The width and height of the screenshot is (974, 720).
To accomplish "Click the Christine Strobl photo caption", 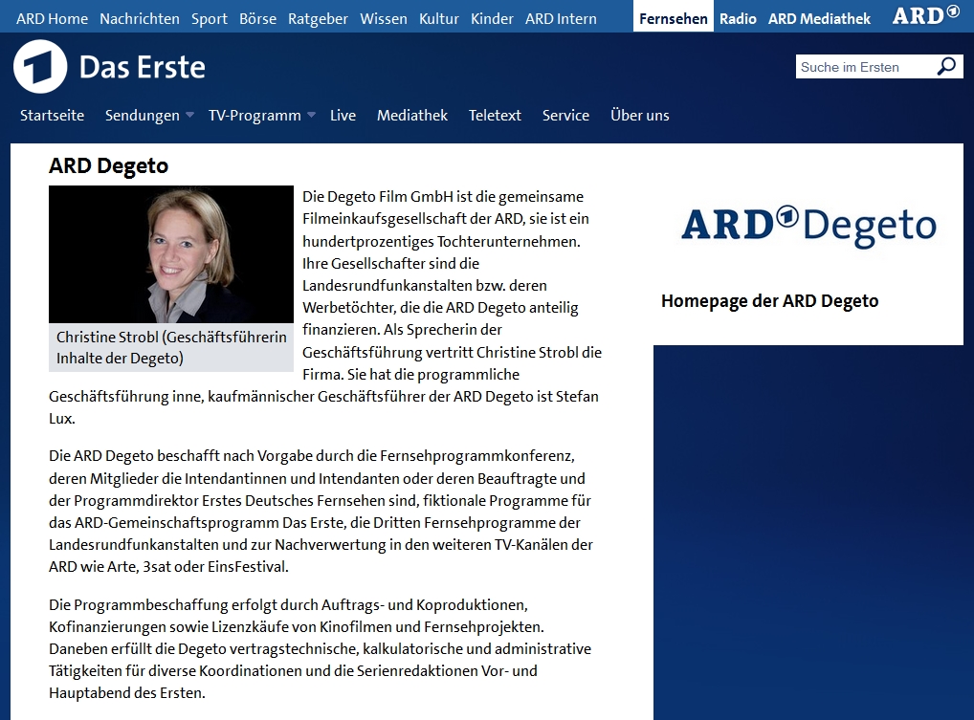I will click(x=171, y=348).
